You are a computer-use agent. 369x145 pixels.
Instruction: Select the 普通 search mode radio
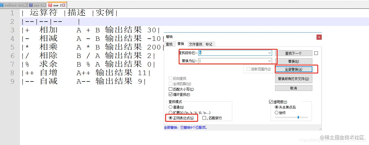170,107
